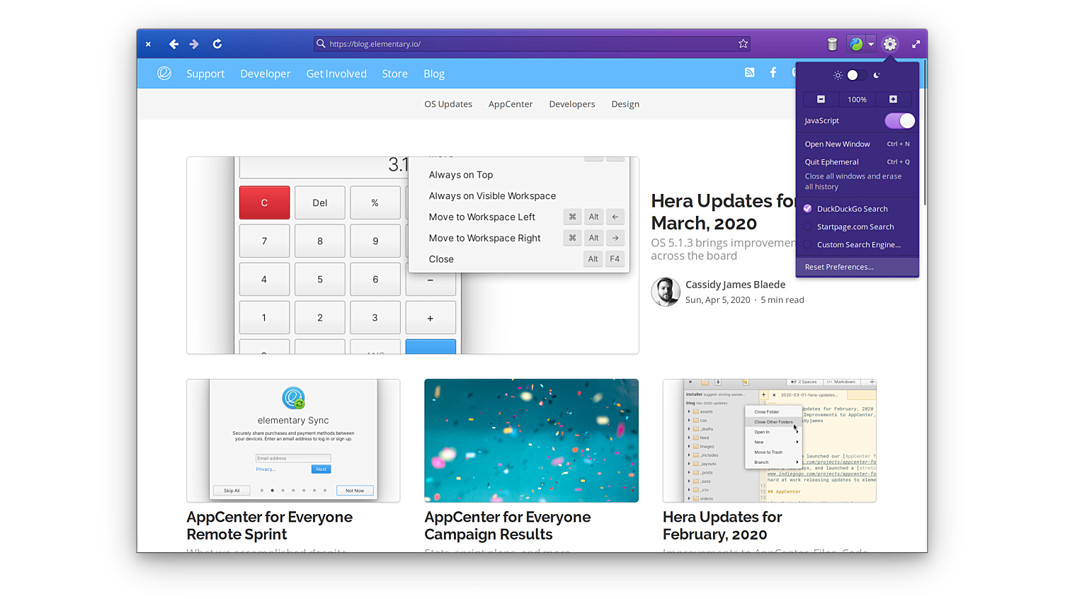This screenshot has width=1065, height=599.
Task: Open the AppCenter category link
Action: pos(511,104)
